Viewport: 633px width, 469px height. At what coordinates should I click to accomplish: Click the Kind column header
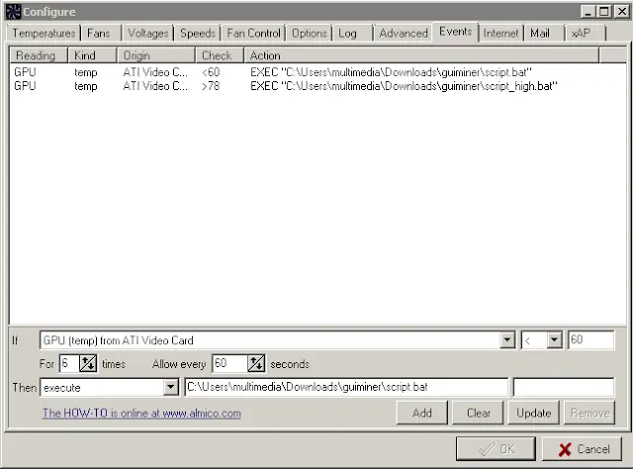coord(92,55)
